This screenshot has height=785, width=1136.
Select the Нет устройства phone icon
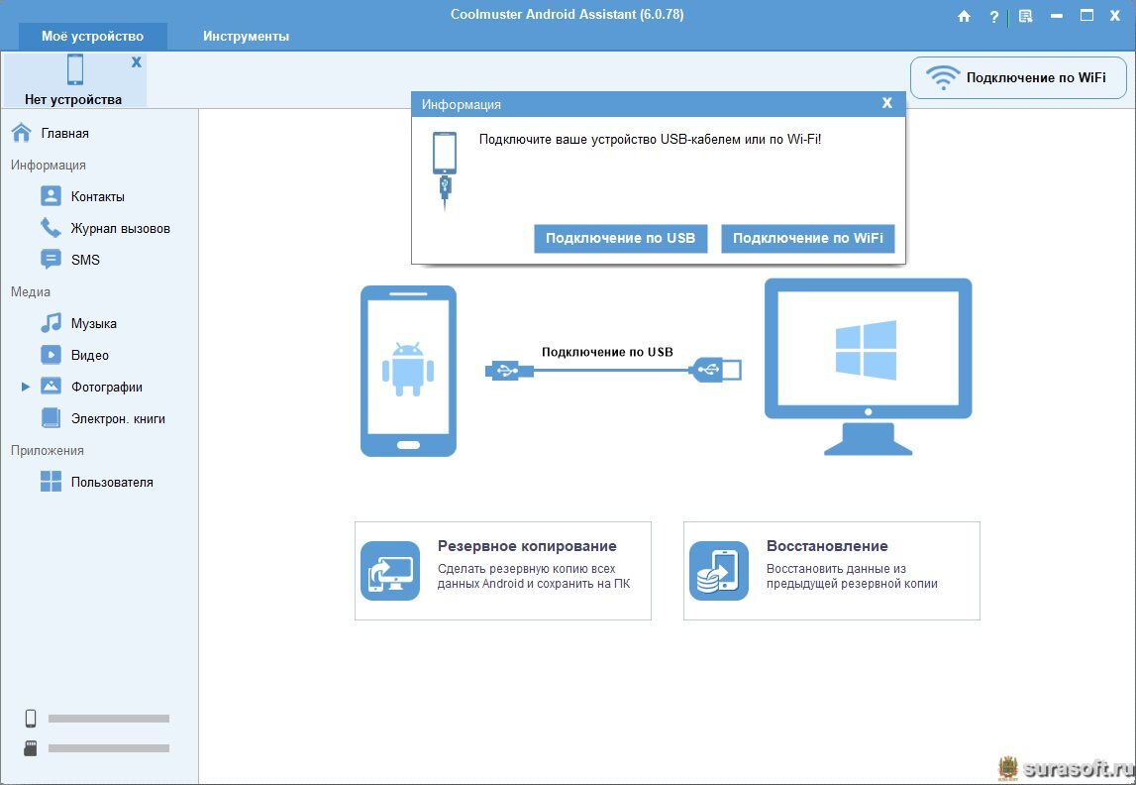click(74, 69)
